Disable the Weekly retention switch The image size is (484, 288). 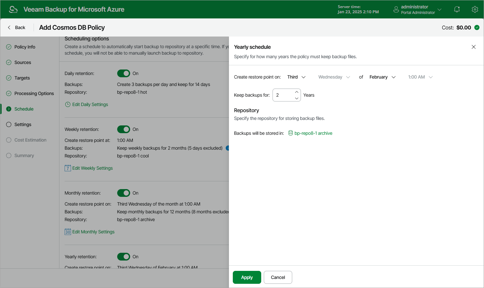pyautogui.click(x=124, y=129)
